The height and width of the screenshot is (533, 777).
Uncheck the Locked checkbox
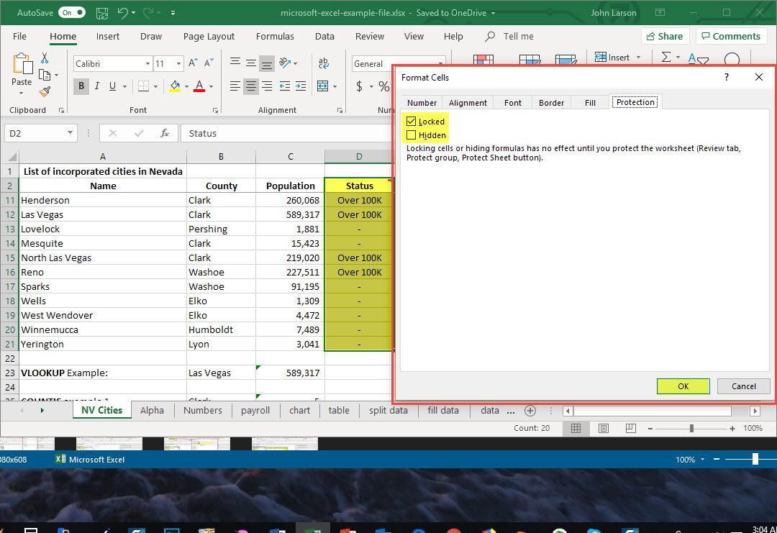412,122
